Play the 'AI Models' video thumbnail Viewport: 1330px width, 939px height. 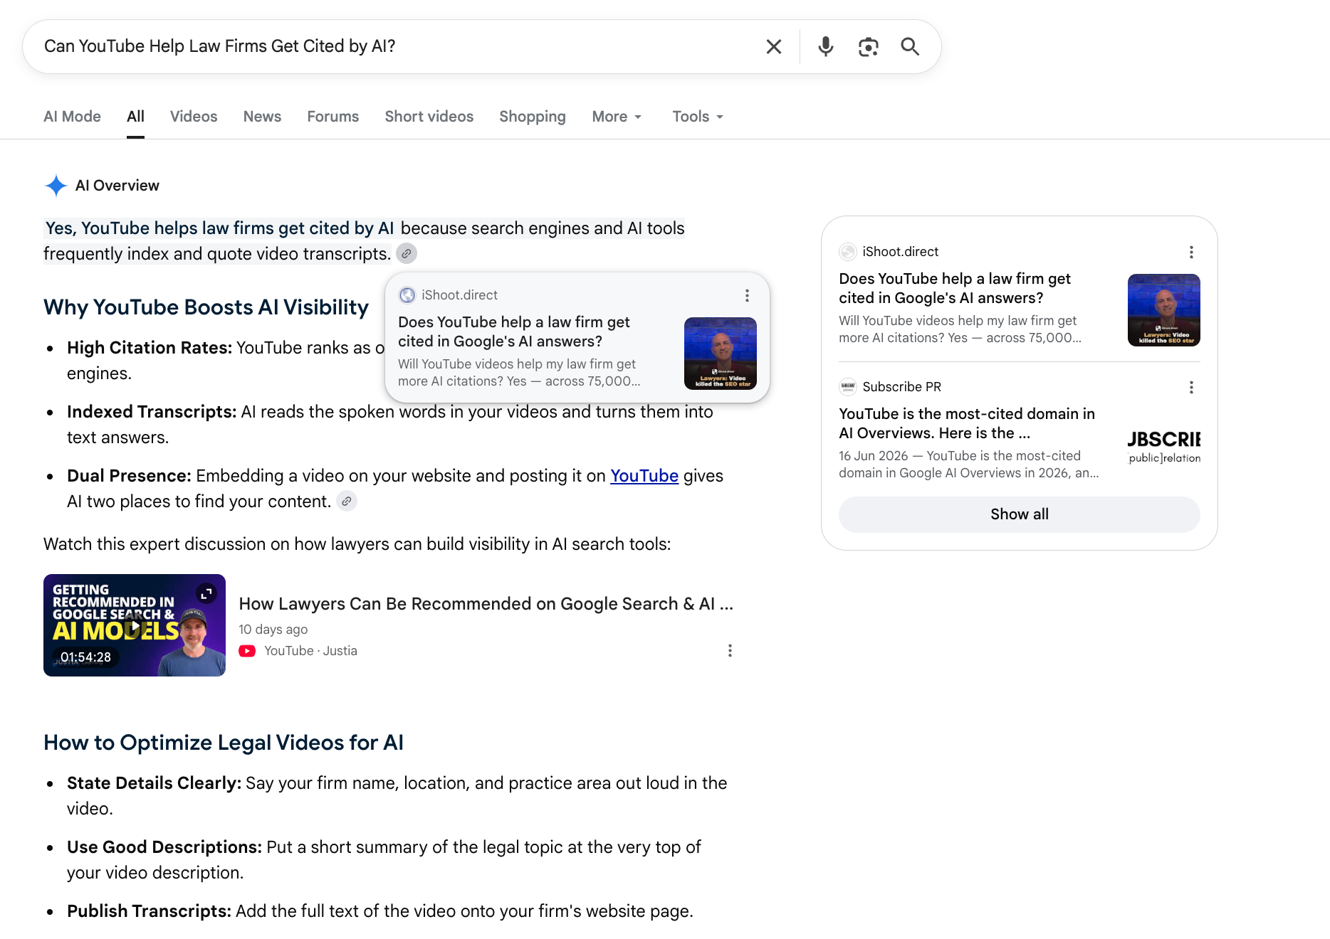point(134,625)
